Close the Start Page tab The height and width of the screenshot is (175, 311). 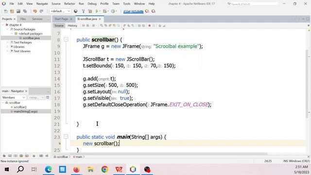[x=71, y=19]
